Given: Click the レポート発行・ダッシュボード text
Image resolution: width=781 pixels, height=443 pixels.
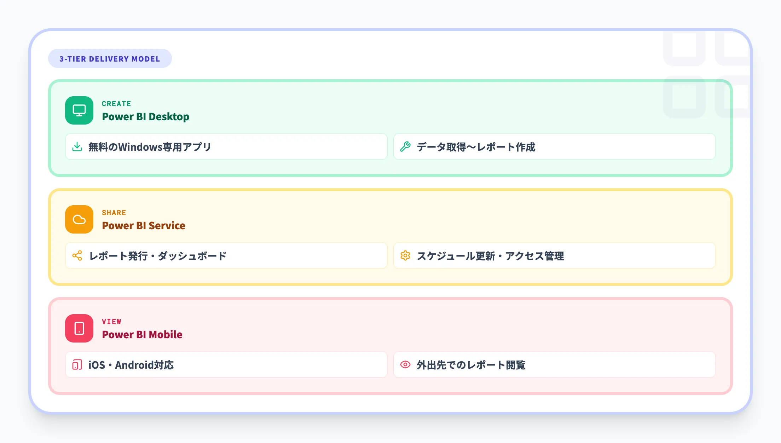Looking at the screenshot, I should point(158,256).
